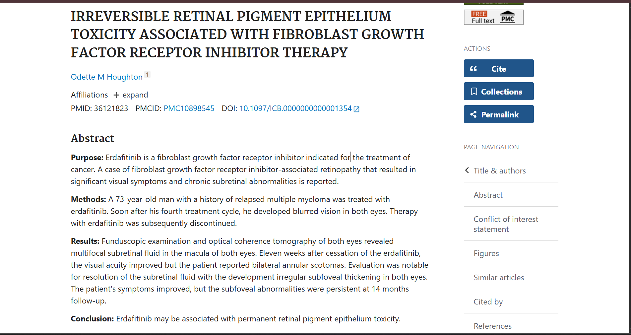
Task: Click the Collections bookmark icon
Action: point(474,92)
